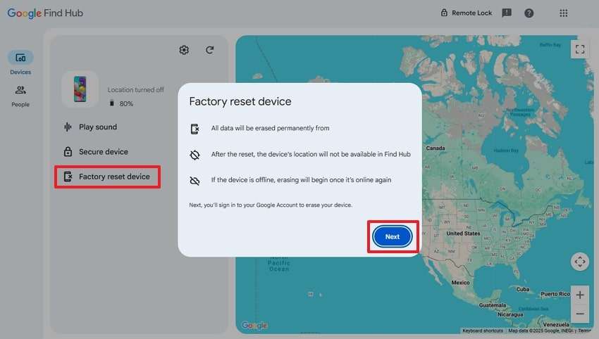Select Play sound option

click(x=90, y=127)
